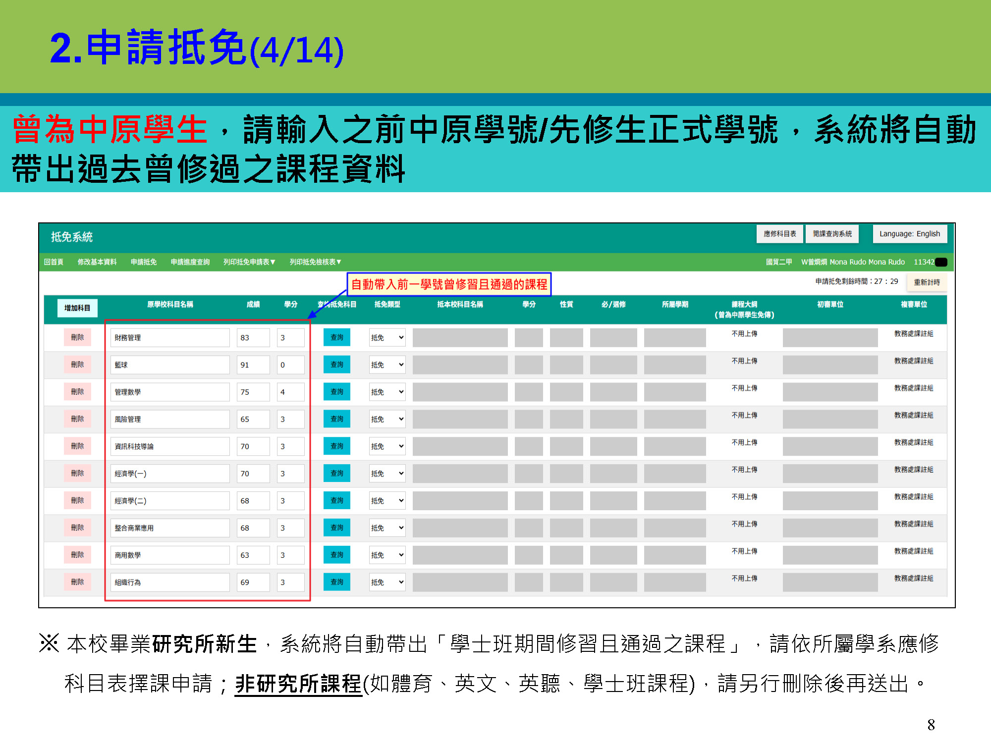
Task: Click 查詢 button for 籃球 row
Action: 337,365
